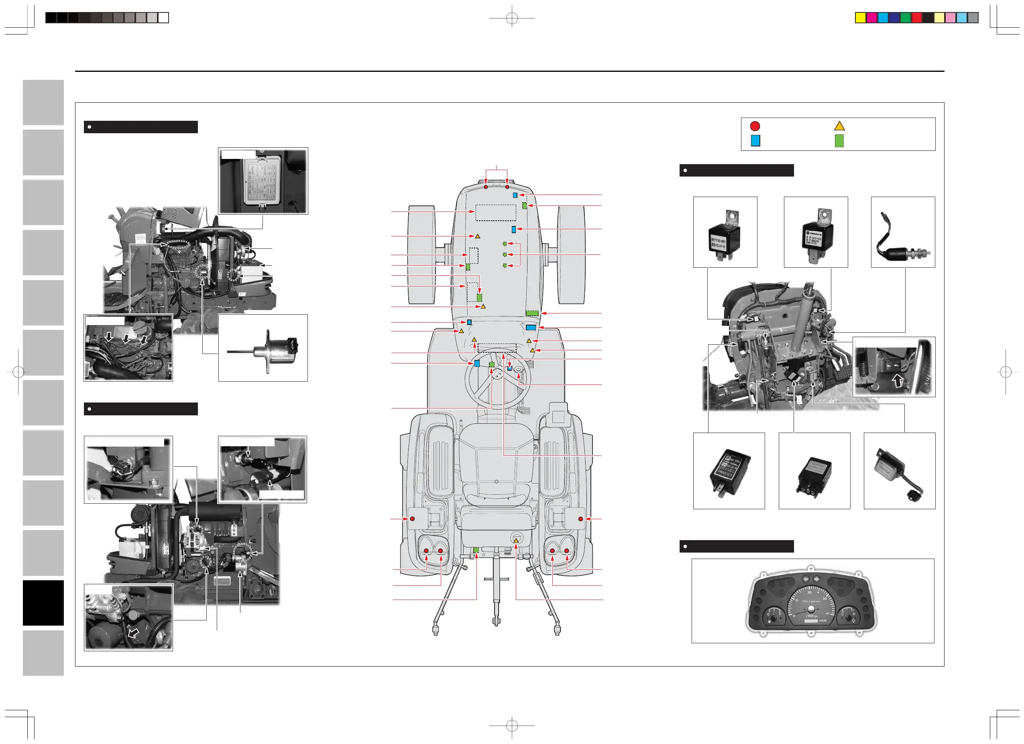The width and height of the screenshot is (1024, 744).
Task: Click the dashed green rectangle on hood right side
Action: [x=532, y=313]
